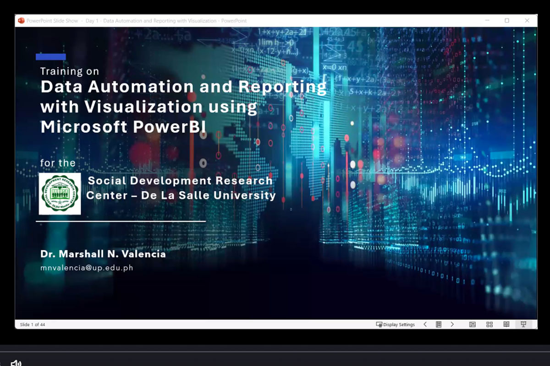Click the Social Development Research Center logo
Image resolution: width=550 pixels, height=366 pixels.
pyautogui.click(x=60, y=194)
